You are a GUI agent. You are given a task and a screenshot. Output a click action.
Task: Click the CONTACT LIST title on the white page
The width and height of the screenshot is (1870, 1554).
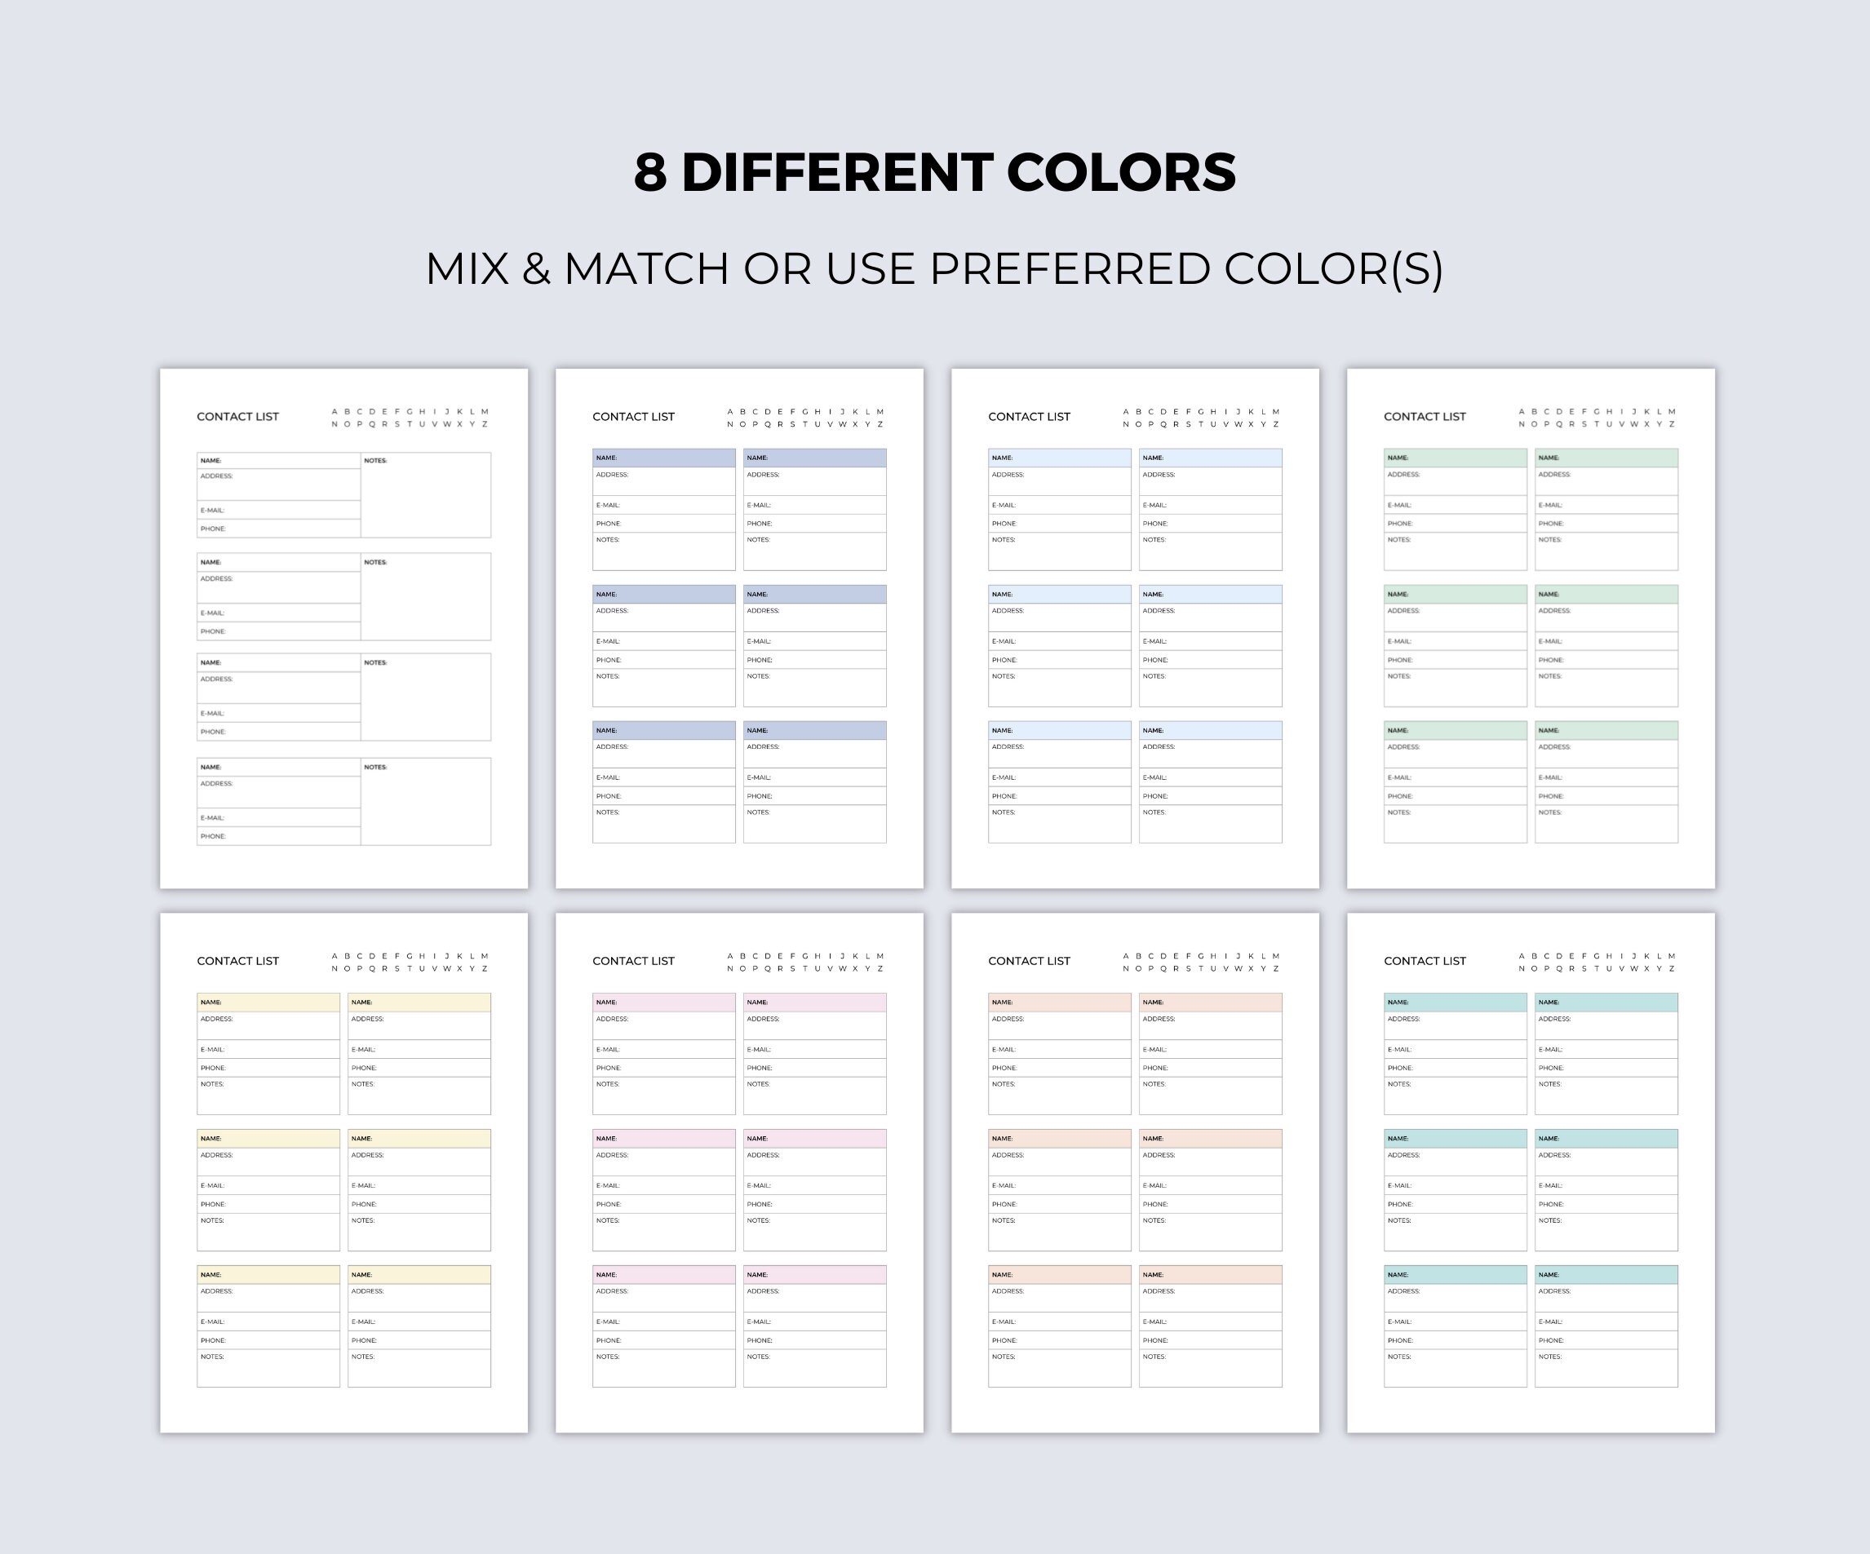pyautogui.click(x=237, y=417)
